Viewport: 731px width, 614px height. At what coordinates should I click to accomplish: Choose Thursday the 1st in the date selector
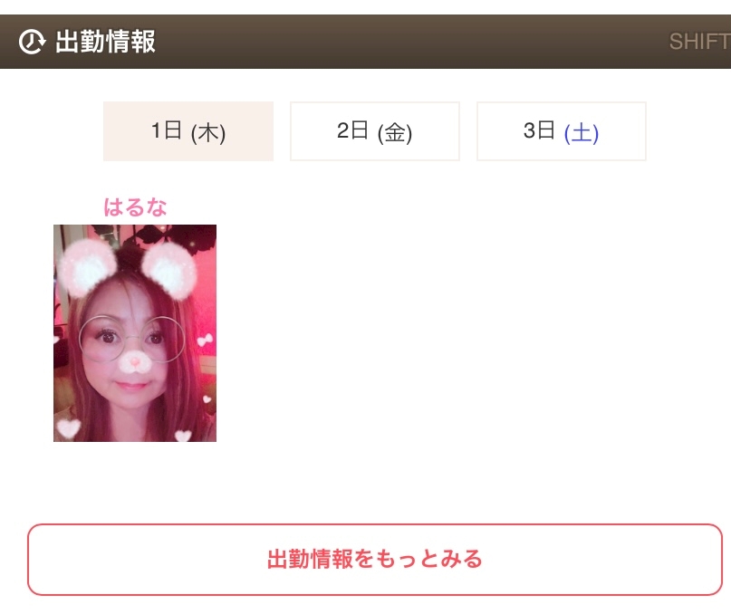pos(188,131)
